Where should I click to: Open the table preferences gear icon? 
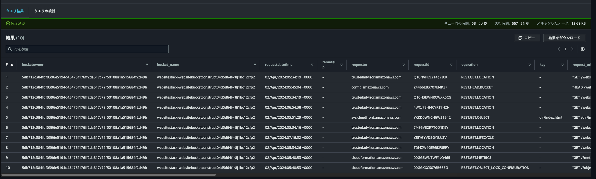pyautogui.click(x=582, y=49)
